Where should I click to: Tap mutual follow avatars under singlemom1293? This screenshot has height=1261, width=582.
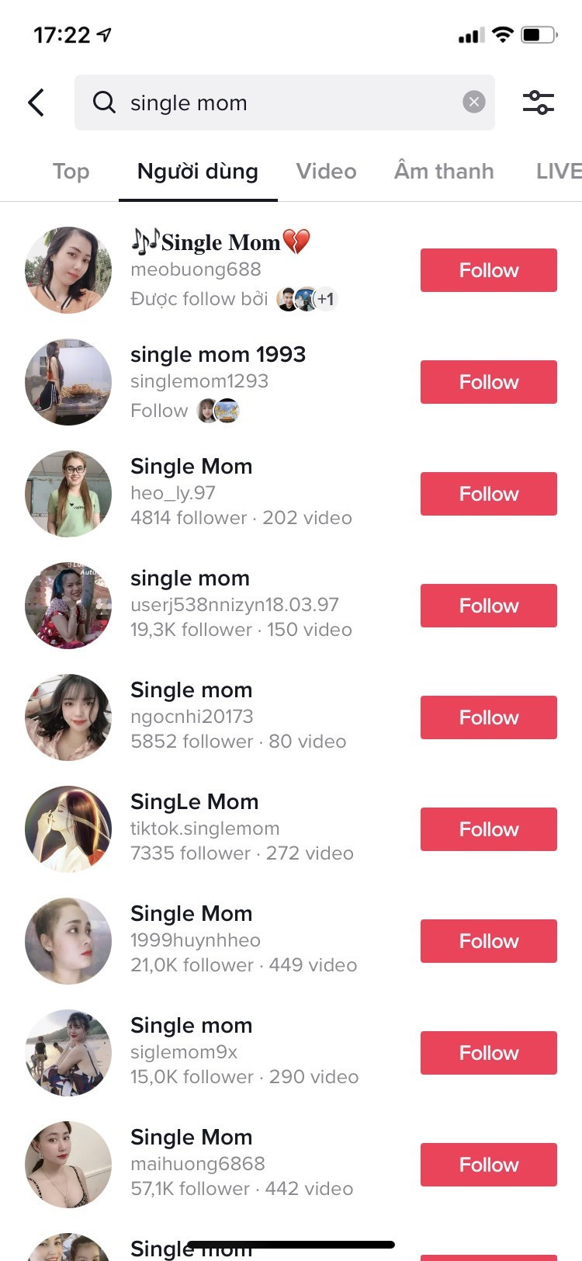(218, 411)
